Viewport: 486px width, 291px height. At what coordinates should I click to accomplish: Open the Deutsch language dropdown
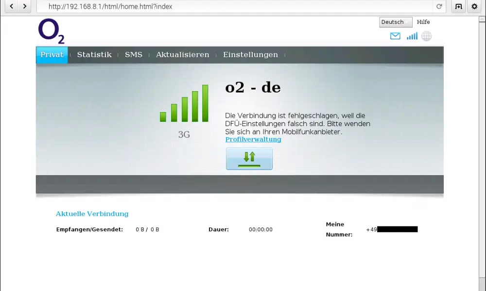(396, 22)
